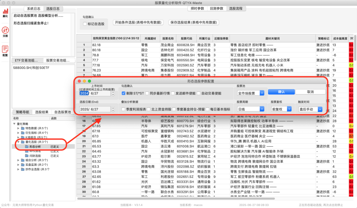The width and height of the screenshot is (357, 208).
Task: Select table row number 20
Action: point(84,141)
